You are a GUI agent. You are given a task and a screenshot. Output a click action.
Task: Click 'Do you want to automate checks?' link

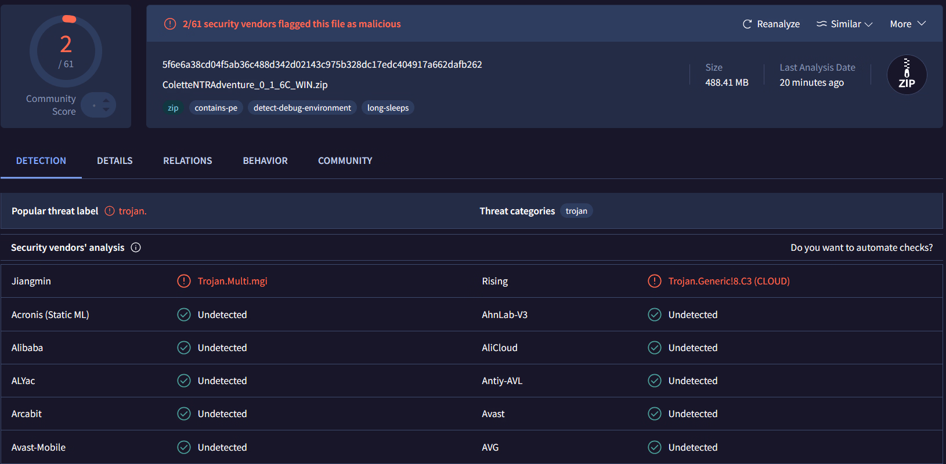tap(861, 247)
